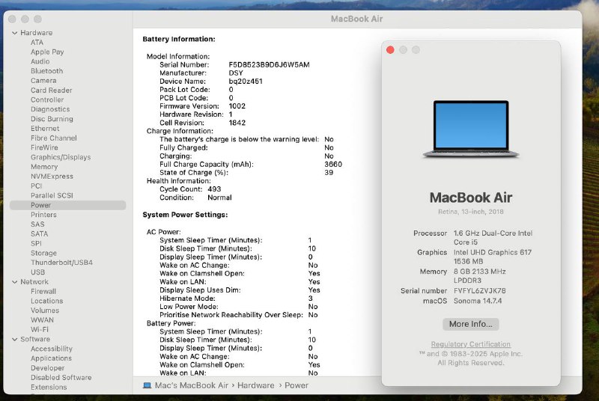This screenshot has height=401, width=599.
Task: Select Card Reader in the sidebar
Action: [51, 90]
